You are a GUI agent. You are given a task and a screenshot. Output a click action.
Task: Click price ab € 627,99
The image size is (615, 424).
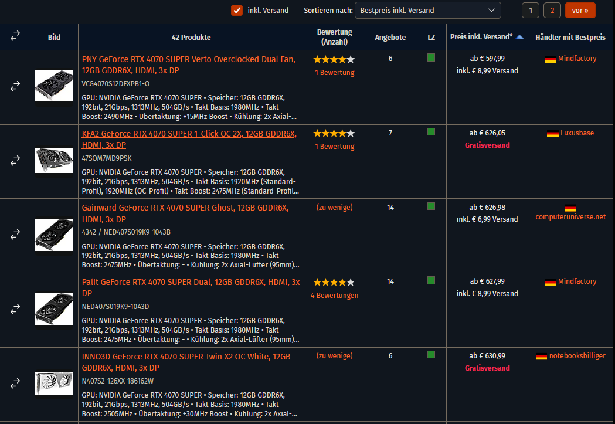pyautogui.click(x=487, y=281)
